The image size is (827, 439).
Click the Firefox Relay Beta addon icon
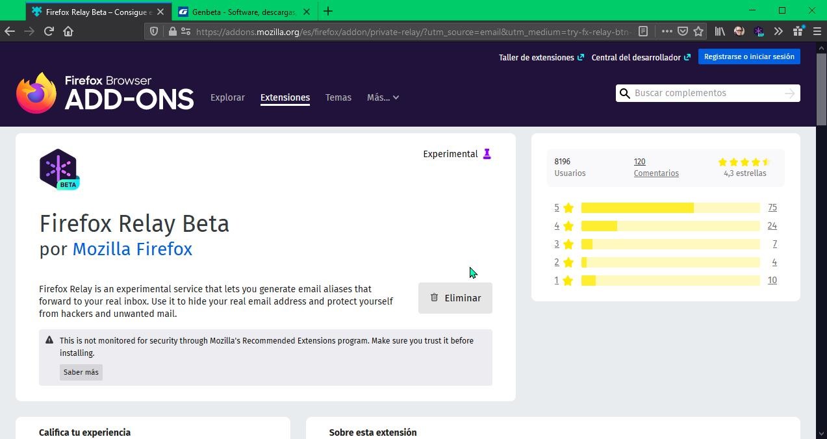click(59, 169)
